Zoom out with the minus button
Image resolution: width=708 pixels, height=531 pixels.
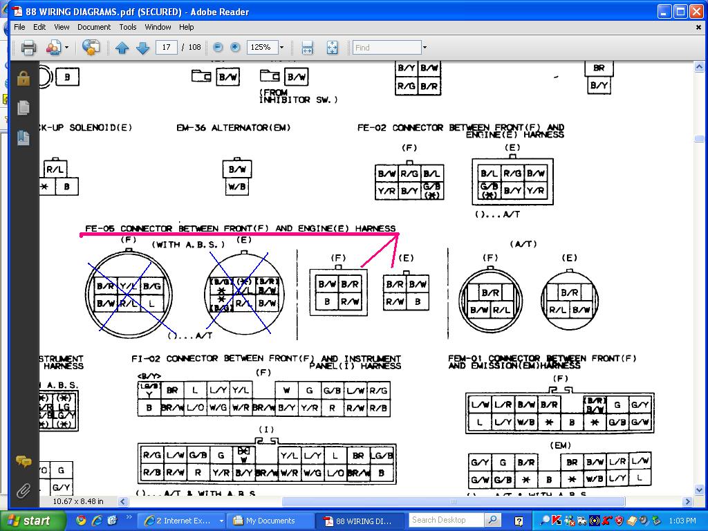[218, 47]
